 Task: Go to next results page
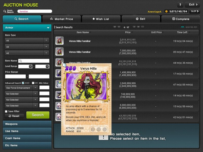[x=134, y=27]
